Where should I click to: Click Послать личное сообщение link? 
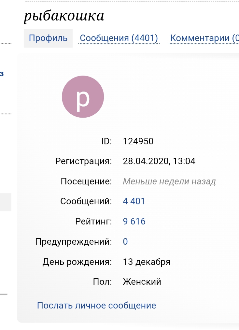click(96, 306)
